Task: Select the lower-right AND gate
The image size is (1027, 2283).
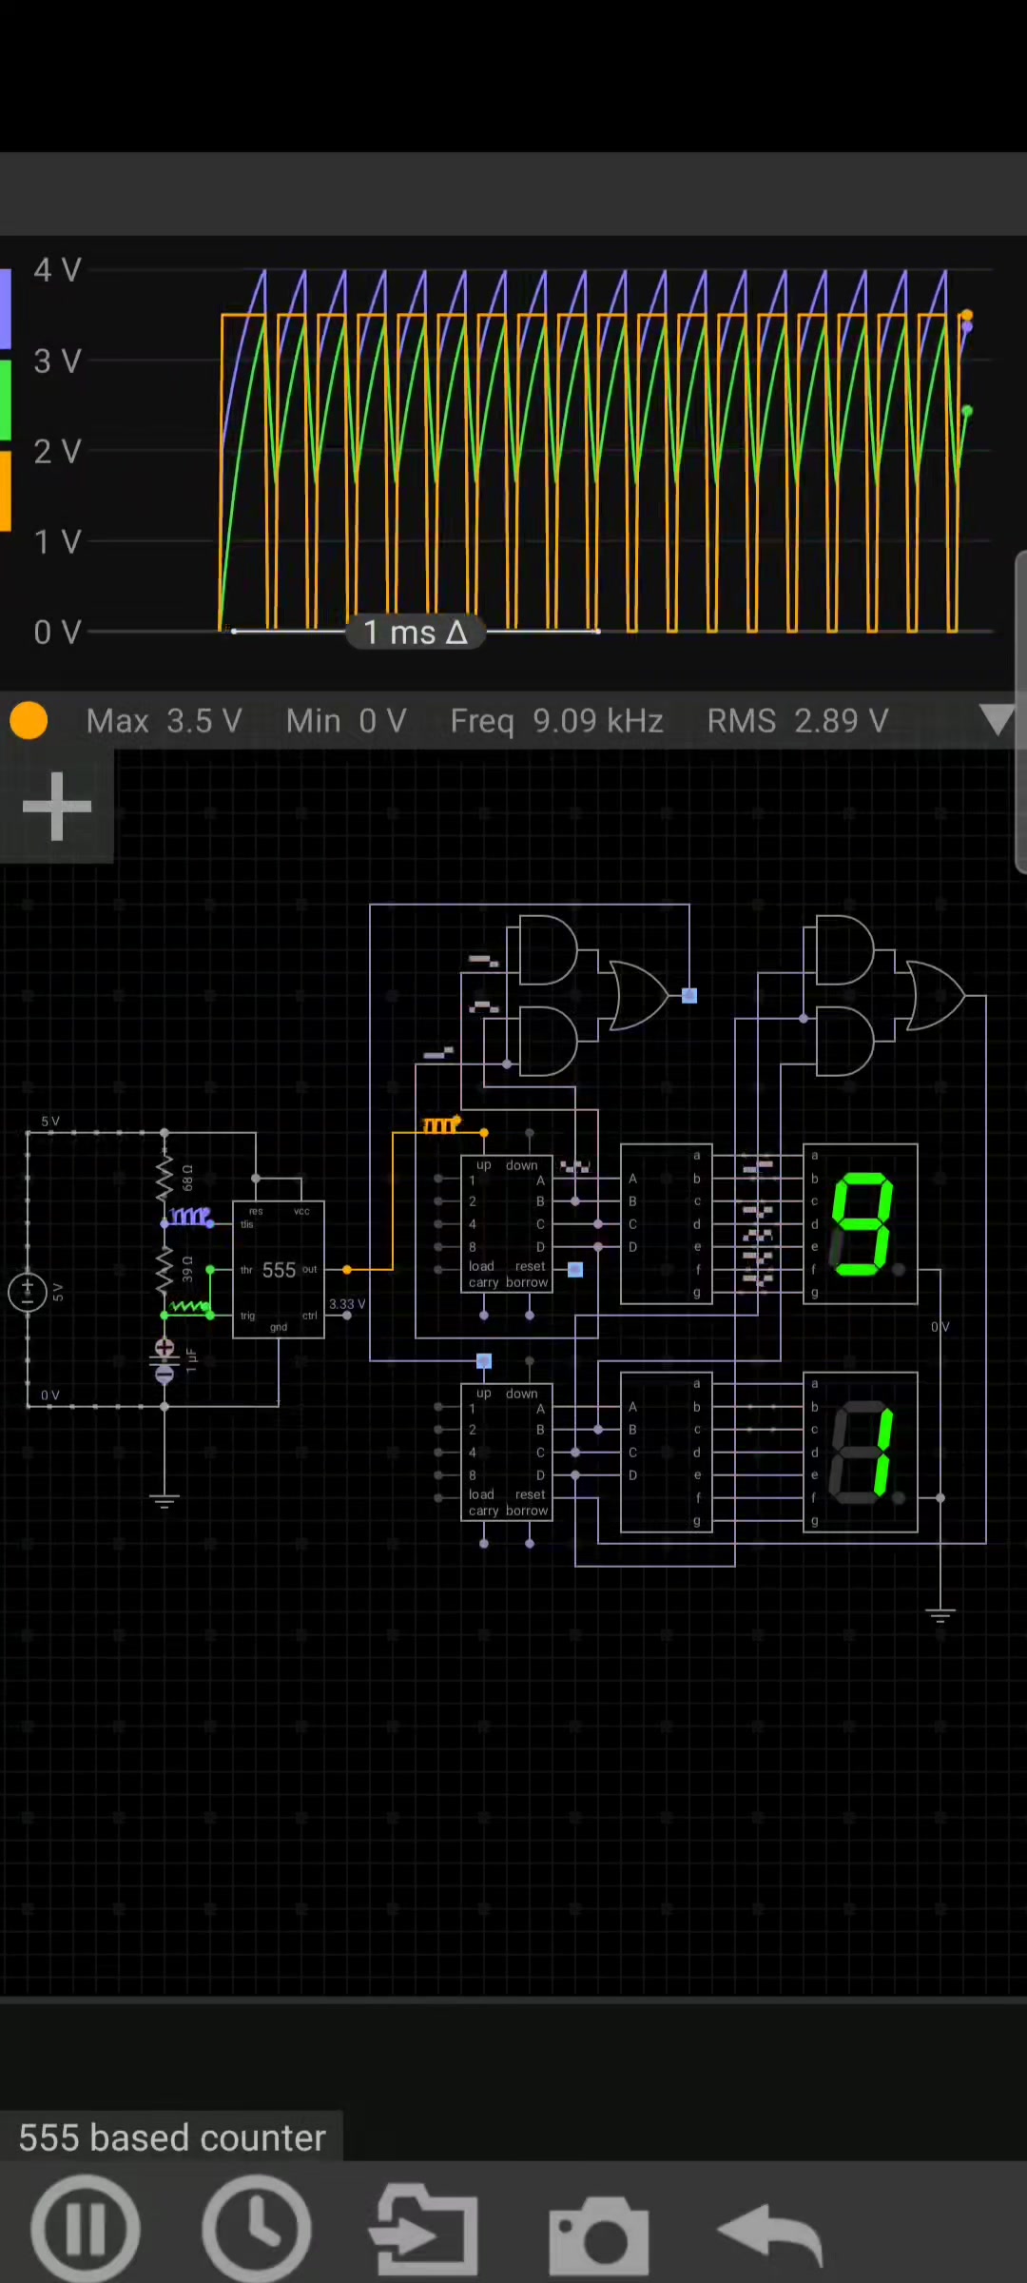Action: click(844, 1041)
